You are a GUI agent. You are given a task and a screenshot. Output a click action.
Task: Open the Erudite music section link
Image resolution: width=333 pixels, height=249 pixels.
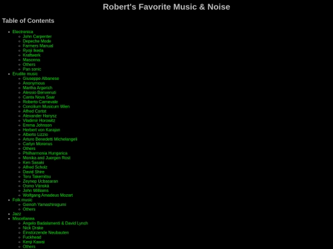pyautogui.click(x=25, y=74)
